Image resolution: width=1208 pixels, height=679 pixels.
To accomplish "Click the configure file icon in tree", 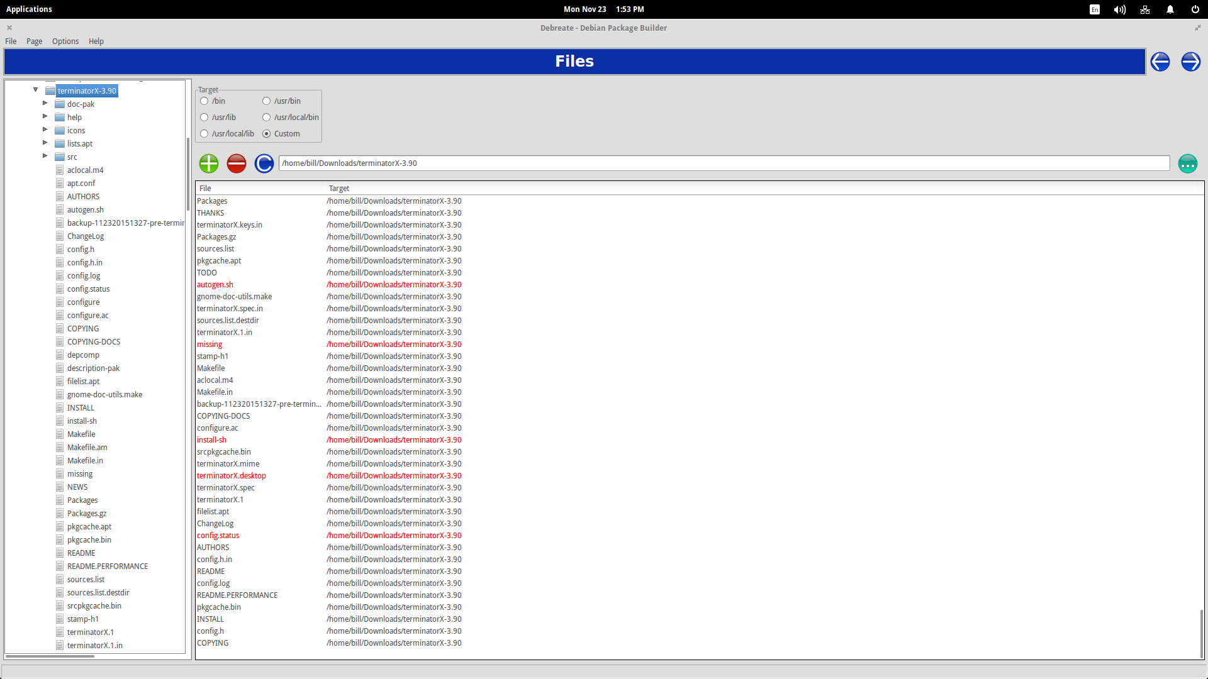I will (60, 302).
